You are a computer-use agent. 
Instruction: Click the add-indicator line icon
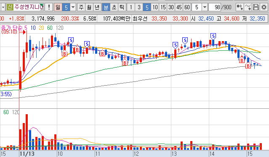(x=248, y=7)
